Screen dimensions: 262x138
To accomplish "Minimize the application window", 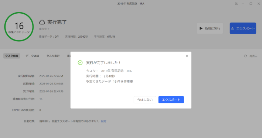I will click(x=243, y=4).
